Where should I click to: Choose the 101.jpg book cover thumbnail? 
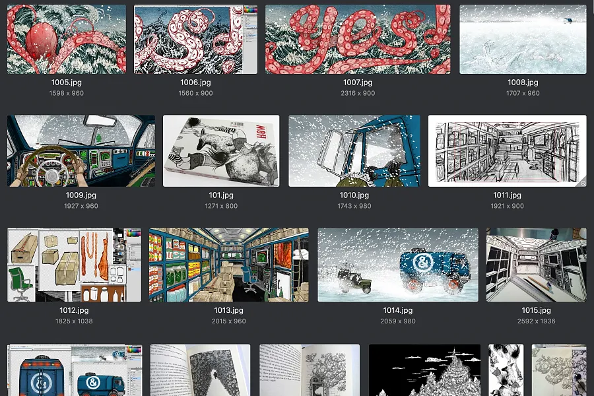pos(221,151)
